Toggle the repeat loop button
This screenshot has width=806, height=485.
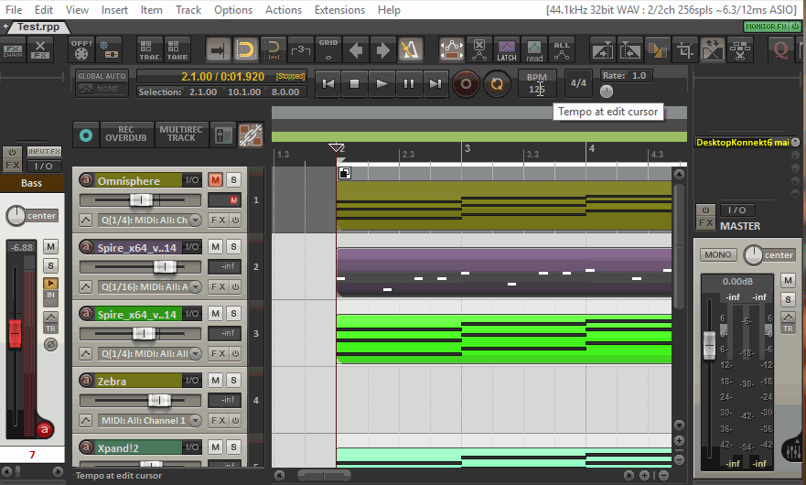click(497, 83)
